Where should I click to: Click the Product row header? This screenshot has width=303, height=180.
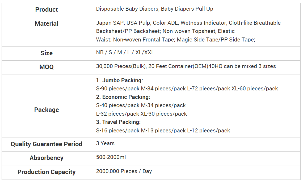(47, 10)
